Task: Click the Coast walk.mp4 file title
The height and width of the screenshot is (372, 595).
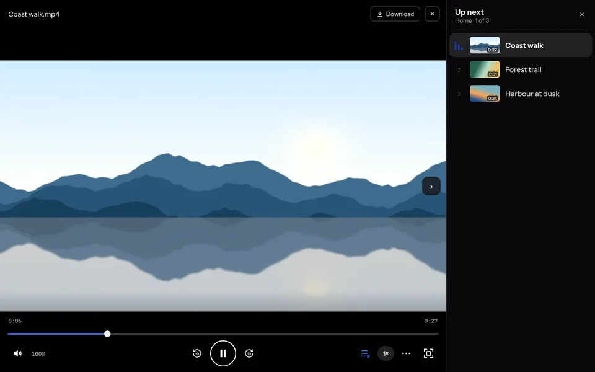Action: [33, 14]
